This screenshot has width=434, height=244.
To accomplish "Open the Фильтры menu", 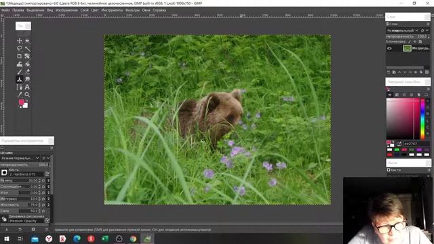I will [132, 10].
